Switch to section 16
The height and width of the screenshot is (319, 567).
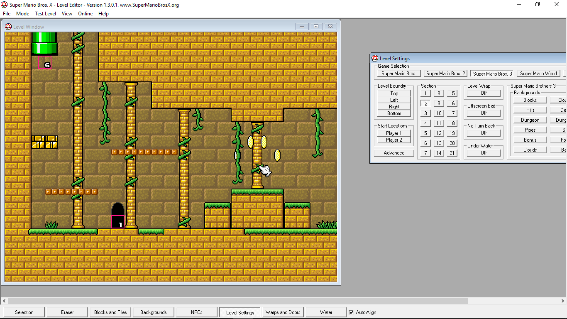[x=452, y=103]
